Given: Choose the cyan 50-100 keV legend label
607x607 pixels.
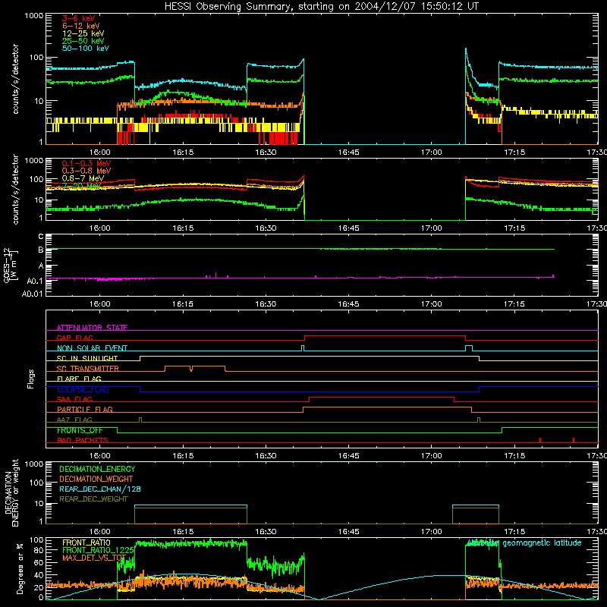Looking at the screenshot, I should [86, 49].
